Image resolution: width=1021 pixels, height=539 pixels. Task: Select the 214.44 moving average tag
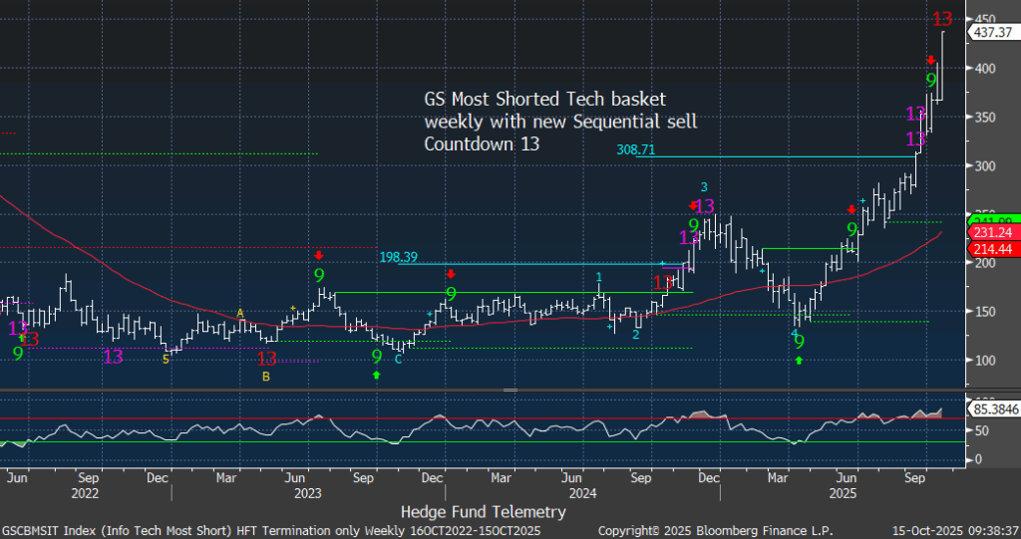tap(991, 248)
